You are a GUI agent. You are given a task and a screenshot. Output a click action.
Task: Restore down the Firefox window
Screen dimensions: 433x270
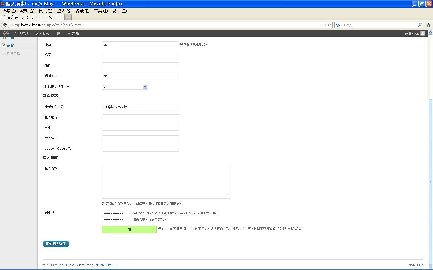(422, 4)
